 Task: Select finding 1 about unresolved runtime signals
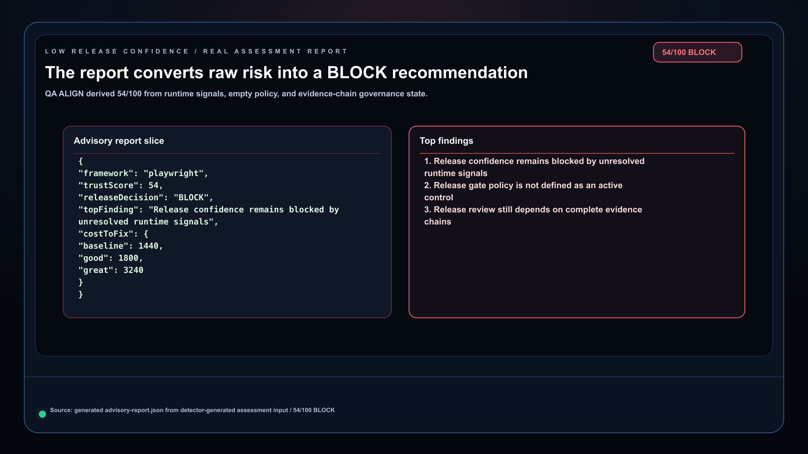click(534, 167)
